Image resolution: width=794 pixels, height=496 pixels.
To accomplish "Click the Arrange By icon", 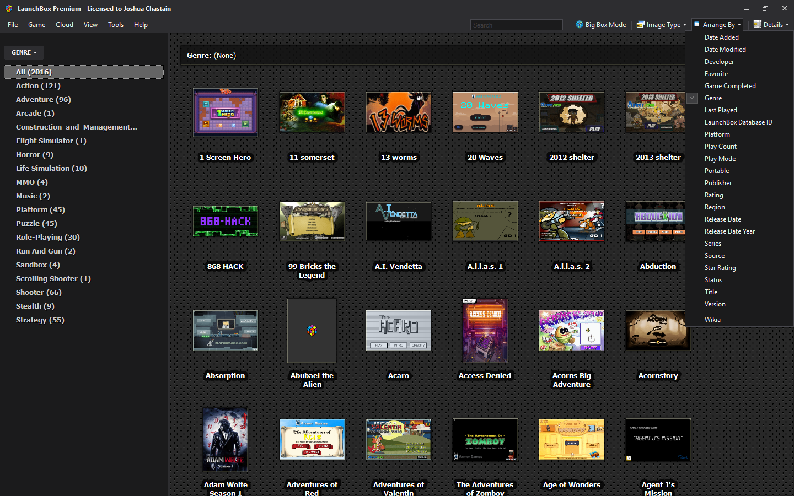I will 697,24.
